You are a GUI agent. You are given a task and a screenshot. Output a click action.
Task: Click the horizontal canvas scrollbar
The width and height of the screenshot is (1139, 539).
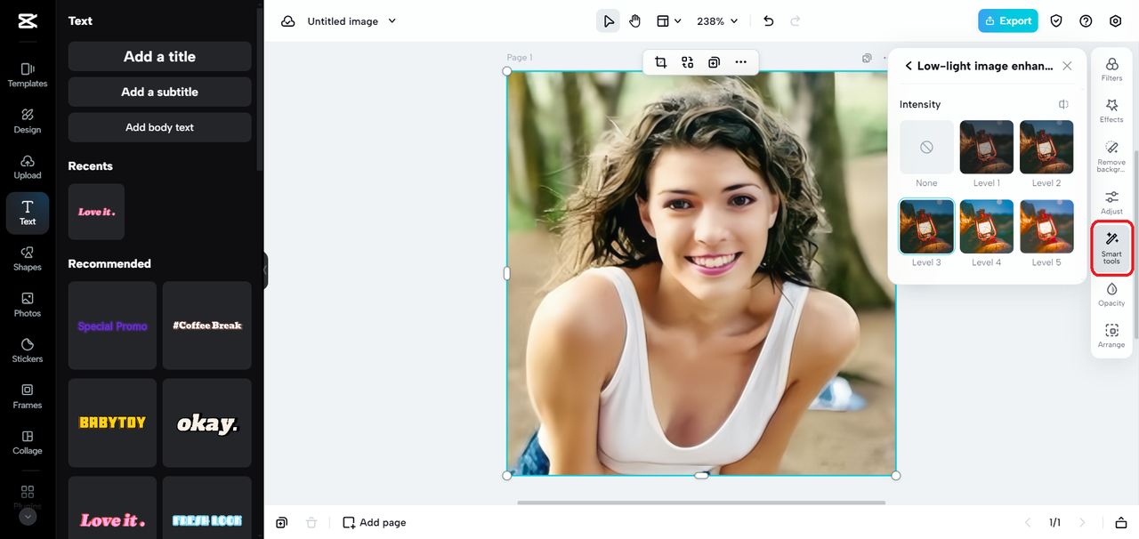click(701, 503)
